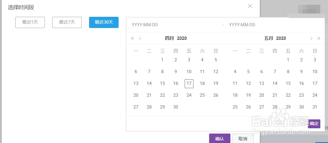The image size is (328, 143).
Task: Open the year 2020 selector beside 五月
Action: [281, 38]
